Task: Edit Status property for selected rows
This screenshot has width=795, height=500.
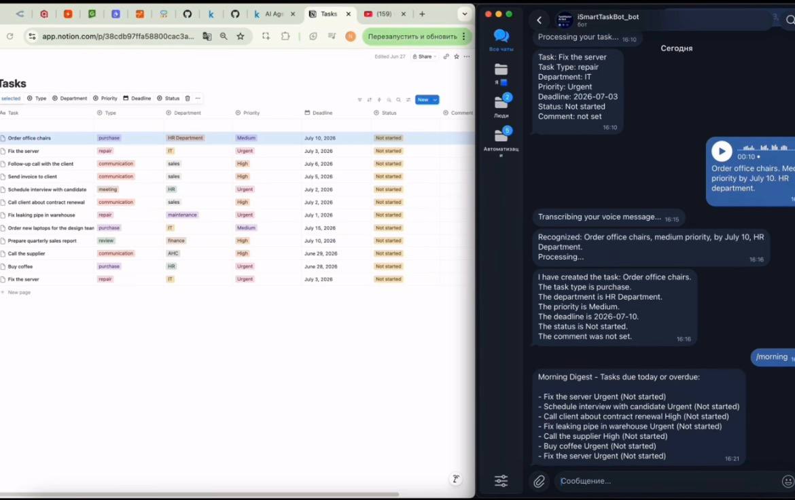Action: 169,99
